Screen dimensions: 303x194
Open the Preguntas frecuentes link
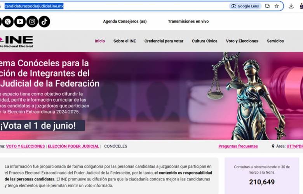(x=238, y=146)
